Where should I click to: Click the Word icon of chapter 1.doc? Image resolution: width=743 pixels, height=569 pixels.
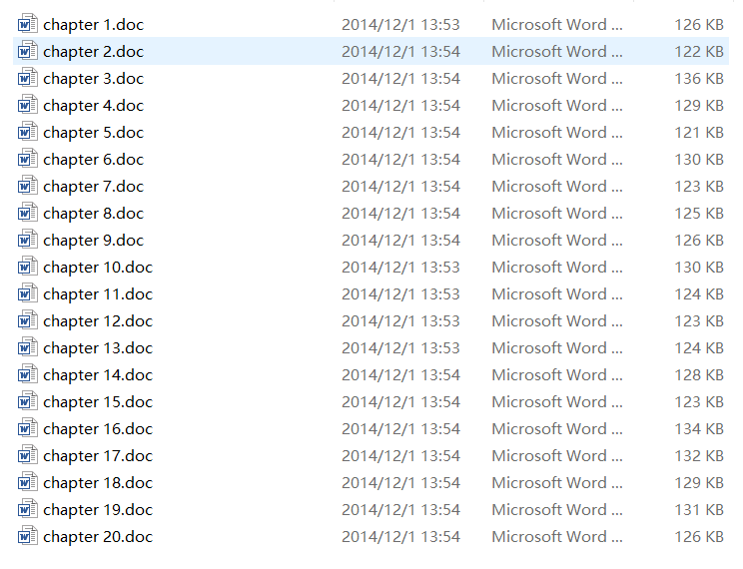[28, 24]
